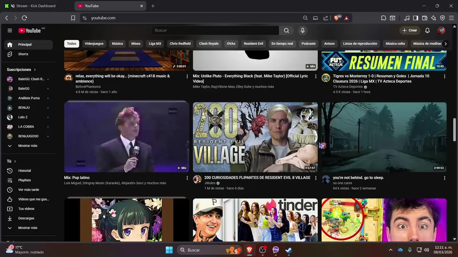Open the media control music-note icon
The height and width of the screenshot is (257, 458).
[x=407, y=18]
